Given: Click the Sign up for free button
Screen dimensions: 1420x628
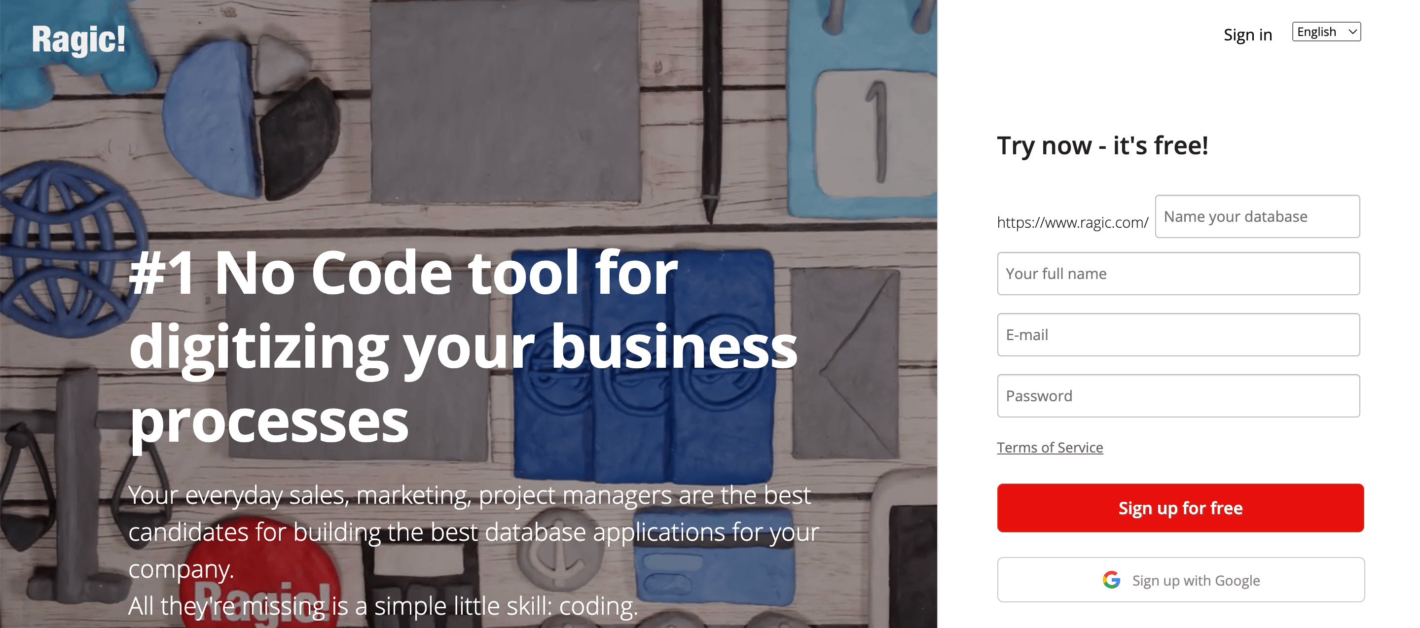Looking at the screenshot, I should tap(1181, 508).
